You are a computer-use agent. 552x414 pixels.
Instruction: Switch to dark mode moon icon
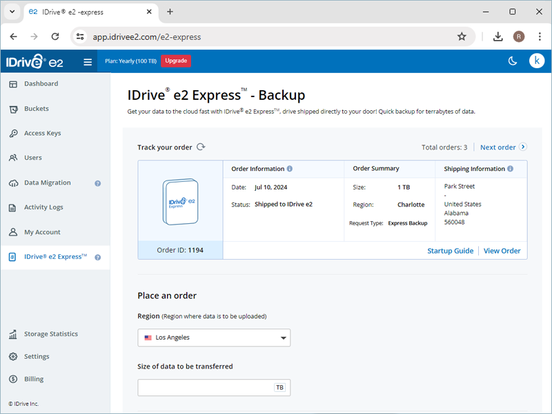[513, 61]
